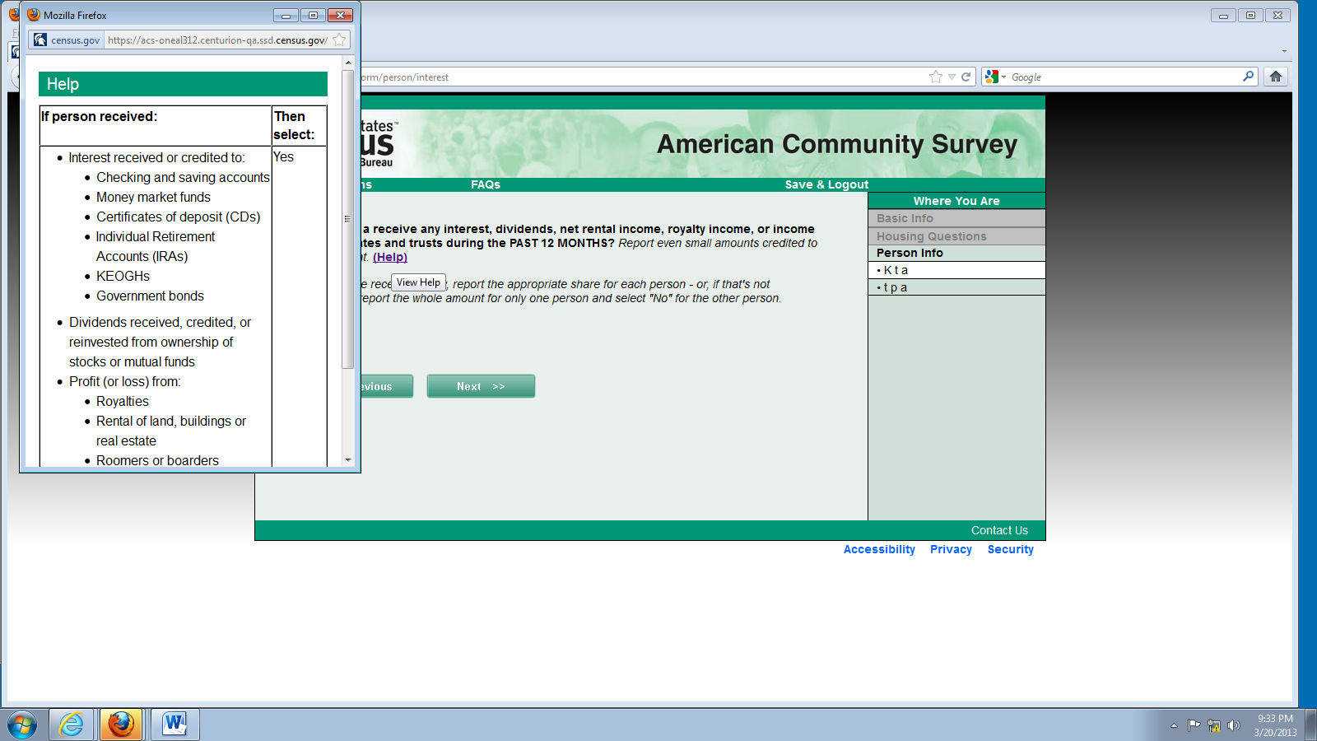Viewport: 1317px width, 741px height.
Task: Click the Next >> button
Action: [x=481, y=386]
